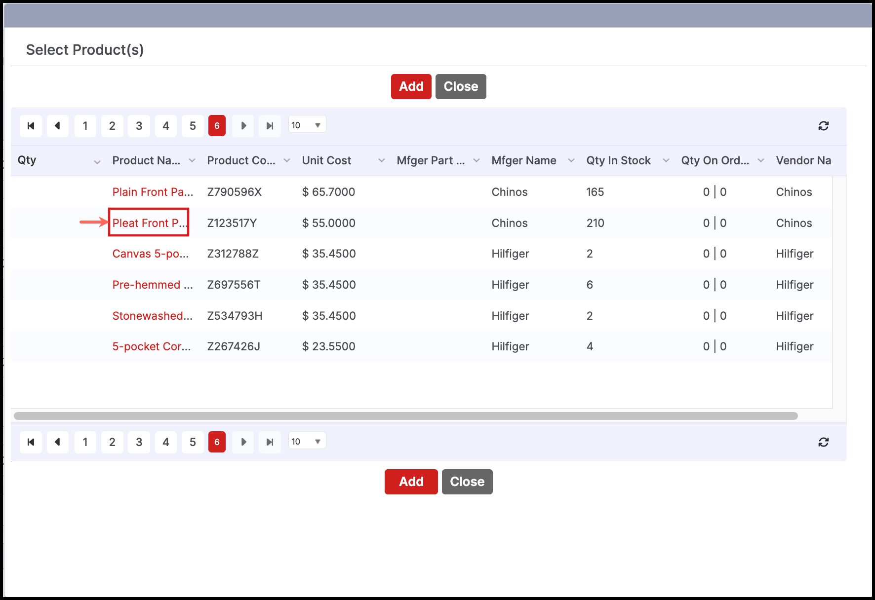875x600 pixels.
Task: Refresh grid using bottom refresh icon
Action: [x=823, y=442]
